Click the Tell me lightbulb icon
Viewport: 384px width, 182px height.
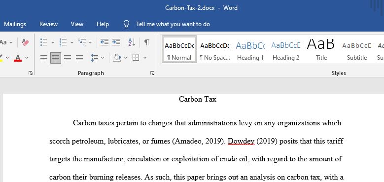tap(126, 24)
